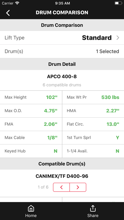The height and width of the screenshot is (220, 124).
Task: Tap the 6 compatible drums text
Action: tap(62, 85)
